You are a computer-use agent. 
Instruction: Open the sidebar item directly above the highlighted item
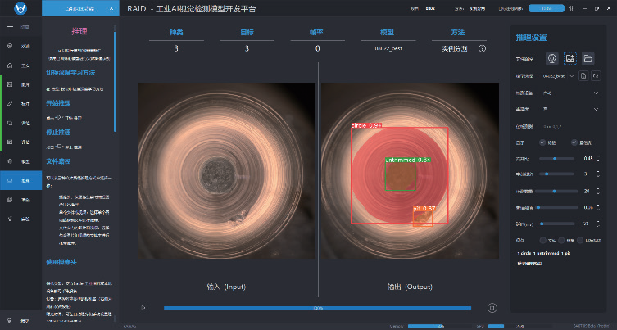point(20,160)
